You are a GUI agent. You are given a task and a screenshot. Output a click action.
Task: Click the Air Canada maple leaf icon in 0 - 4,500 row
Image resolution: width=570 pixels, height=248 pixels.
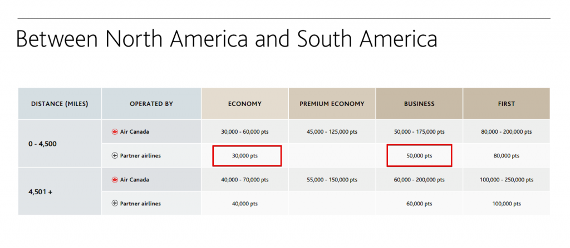(115, 132)
